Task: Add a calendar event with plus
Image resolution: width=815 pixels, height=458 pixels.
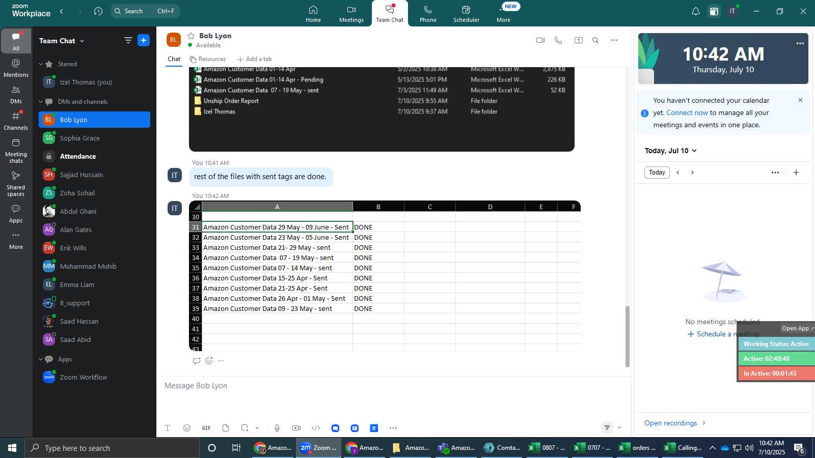Action: pyautogui.click(x=796, y=173)
